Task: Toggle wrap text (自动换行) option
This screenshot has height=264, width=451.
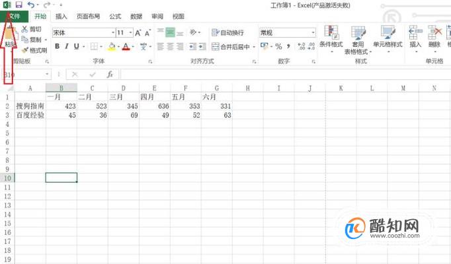Action: [x=227, y=32]
